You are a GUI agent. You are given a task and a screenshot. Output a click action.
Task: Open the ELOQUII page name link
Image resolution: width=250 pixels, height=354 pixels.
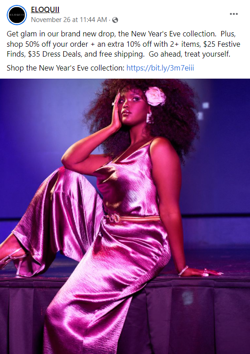tap(45, 10)
